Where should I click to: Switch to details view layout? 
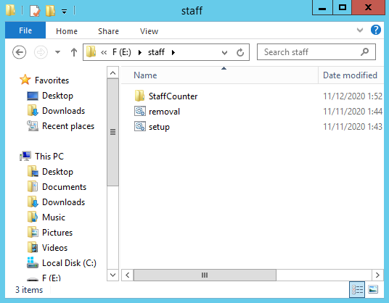[x=357, y=289]
